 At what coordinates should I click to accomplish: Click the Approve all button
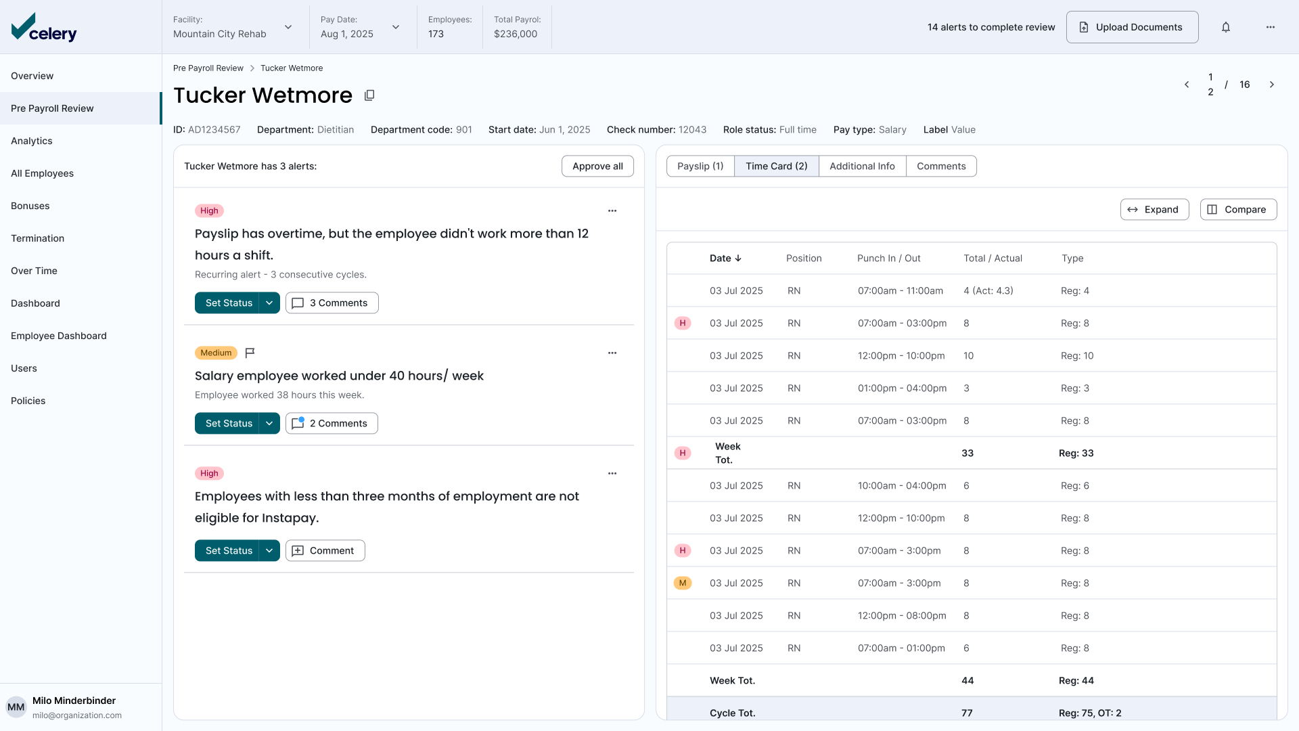click(x=597, y=166)
